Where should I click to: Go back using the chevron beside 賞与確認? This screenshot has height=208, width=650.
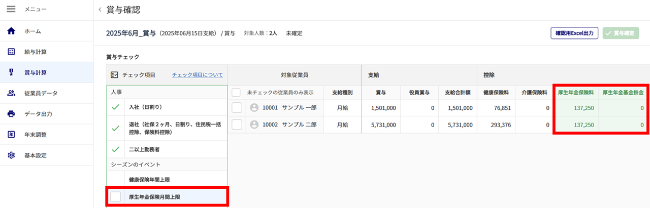(x=100, y=10)
